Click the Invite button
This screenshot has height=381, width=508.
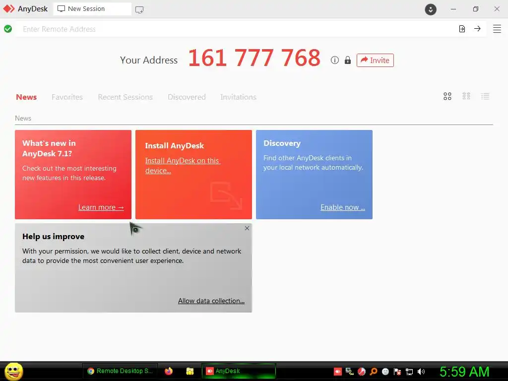coord(375,60)
